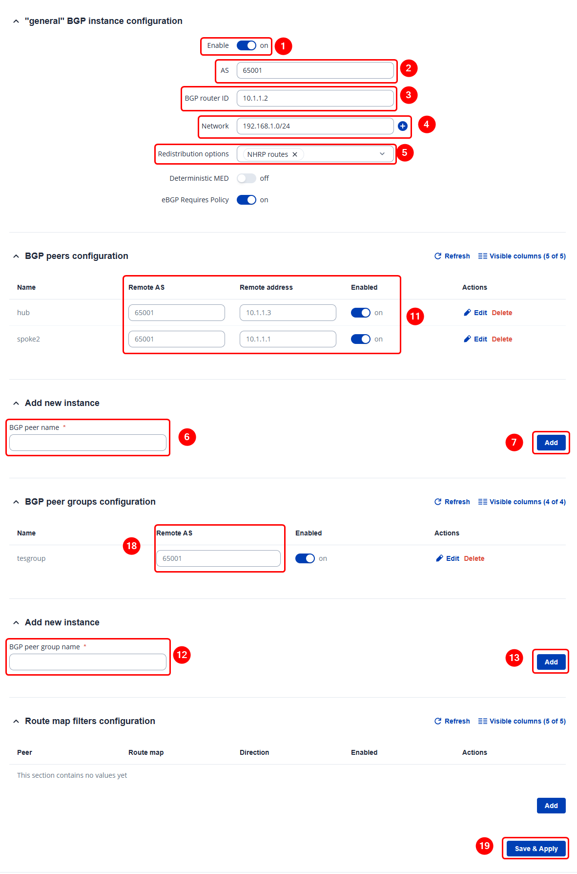Click the plus icon to add a Network entry
This screenshot has width=577, height=874.
click(x=403, y=126)
